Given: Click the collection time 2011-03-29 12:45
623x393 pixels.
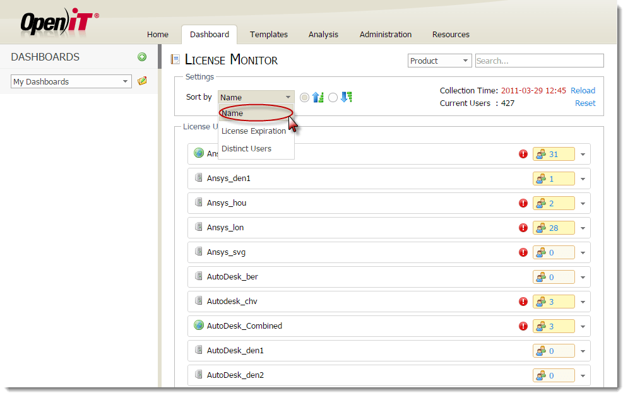Looking at the screenshot, I should click(533, 90).
